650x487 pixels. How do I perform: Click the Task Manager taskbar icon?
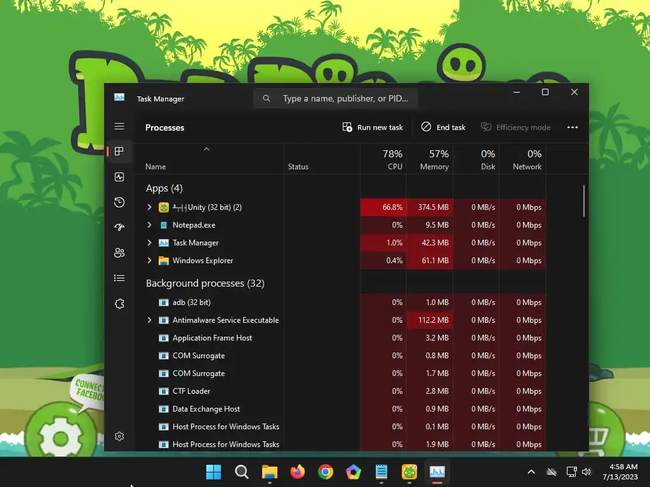pos(437,472)
